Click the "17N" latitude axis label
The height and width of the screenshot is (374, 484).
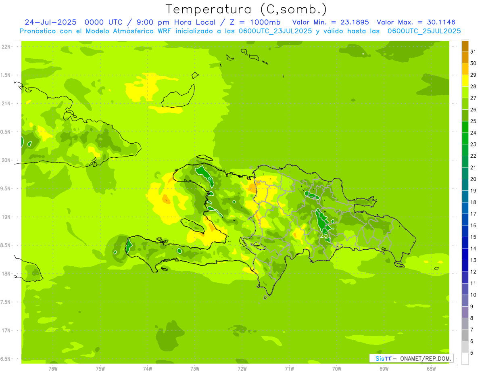click(6, 330)
